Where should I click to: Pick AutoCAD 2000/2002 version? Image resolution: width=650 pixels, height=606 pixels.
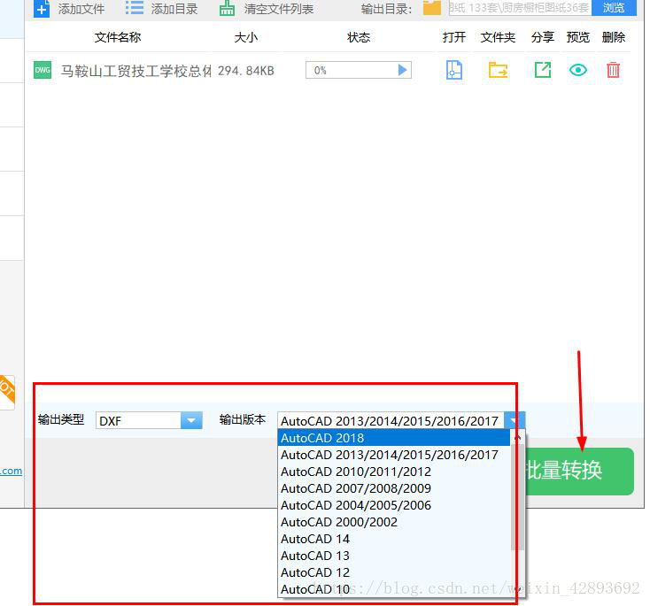point(393,522)
